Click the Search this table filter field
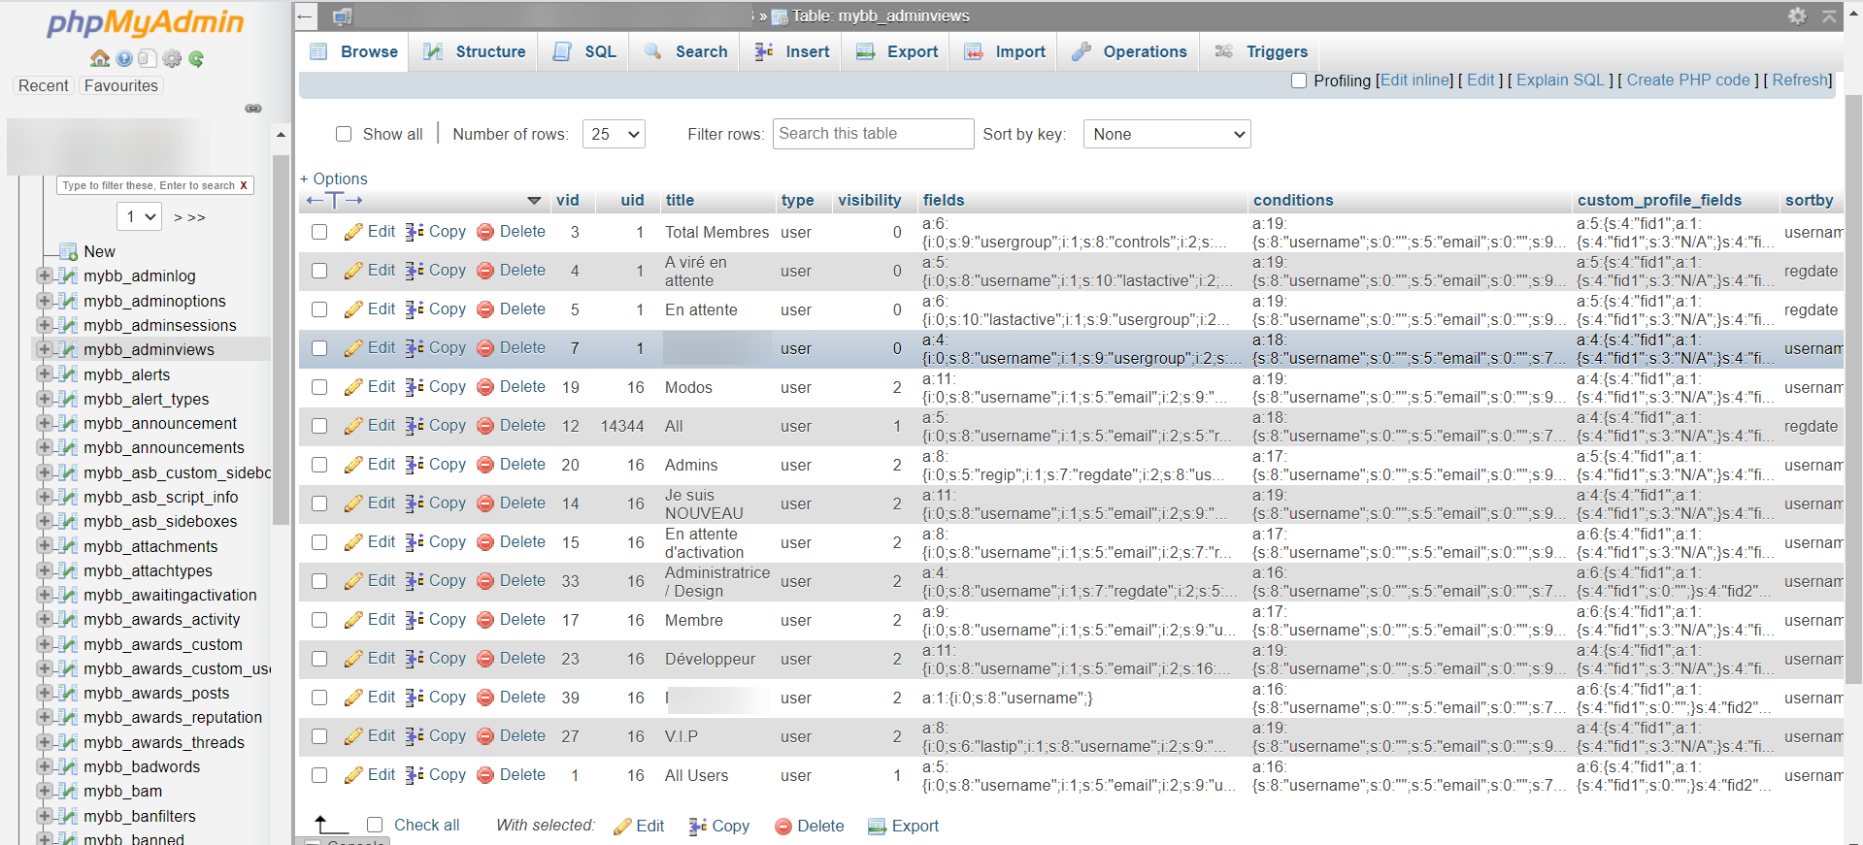1863x845 pixels. point(873,134)
